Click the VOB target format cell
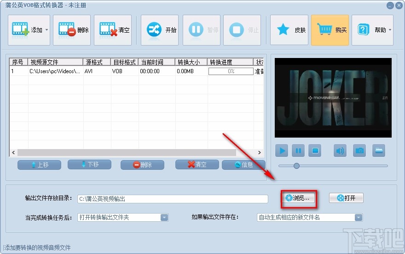This screenshot has width=405, height=254. [117, 71]
